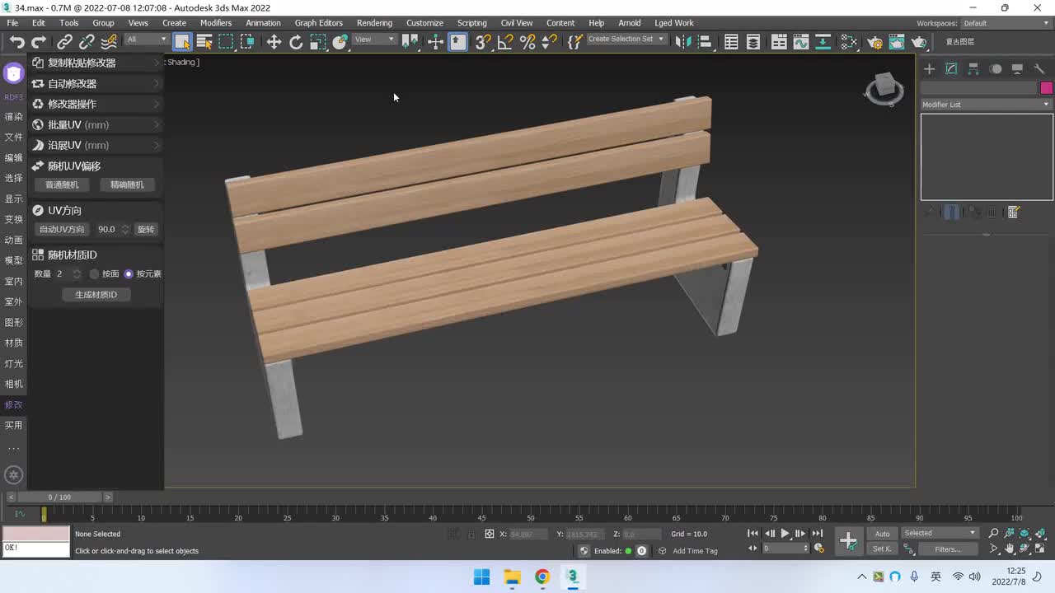
Task: Select the Move tool in toolbar
Action: 274,42
